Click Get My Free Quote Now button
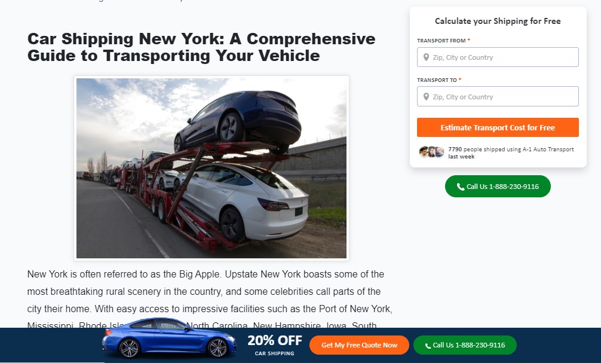Image resolution: width=601 pixels, height=363 pixels. tap(359, 345)
